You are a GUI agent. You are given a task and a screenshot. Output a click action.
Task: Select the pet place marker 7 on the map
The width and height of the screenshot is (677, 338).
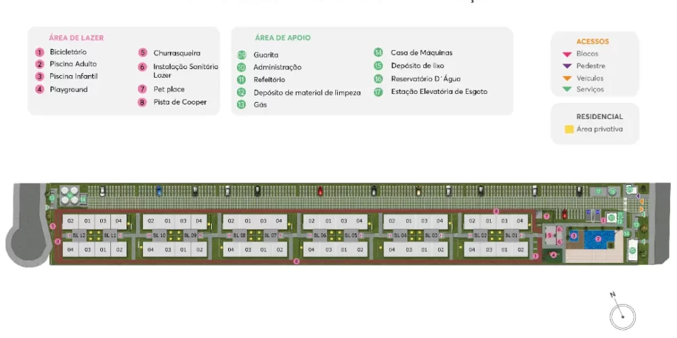546,216
